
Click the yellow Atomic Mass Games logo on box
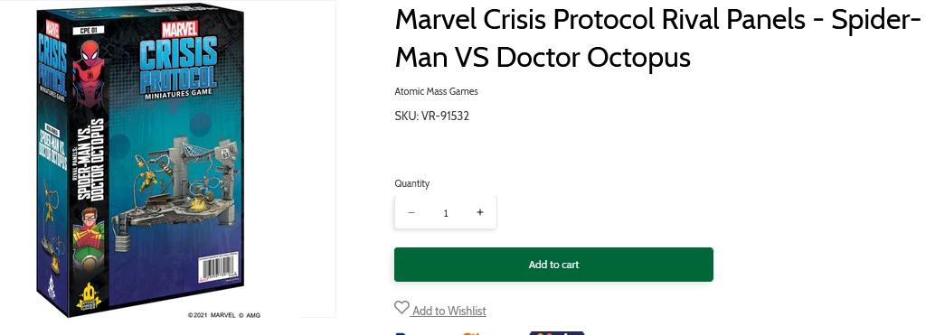pos(89,297)
